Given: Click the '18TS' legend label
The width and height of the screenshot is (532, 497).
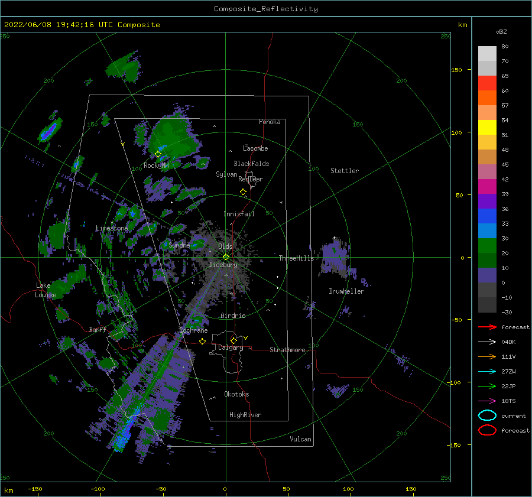Looking at the screenshot, I should (x=508, y=401).
